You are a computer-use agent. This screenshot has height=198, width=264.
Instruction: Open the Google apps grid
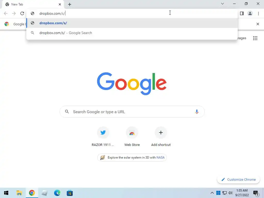click(255, 38)
